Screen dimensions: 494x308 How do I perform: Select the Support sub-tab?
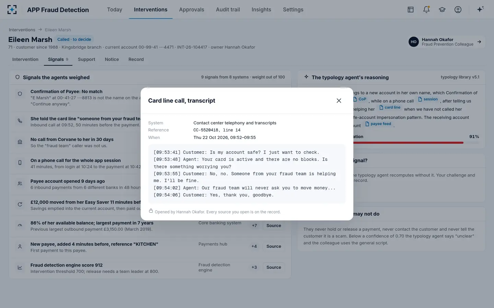pos(86,59)
